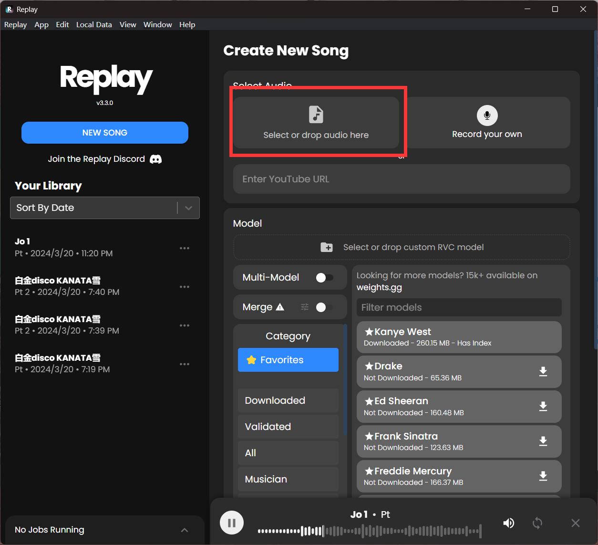
Task: Open the View menu
Action: tap(128, 24)
